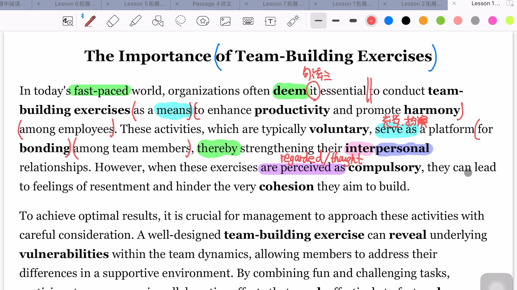Click the highlighted word "thereby"
The height and width of the screenshot is (290, 517).
pyautogui.click(x=217, y=148)
